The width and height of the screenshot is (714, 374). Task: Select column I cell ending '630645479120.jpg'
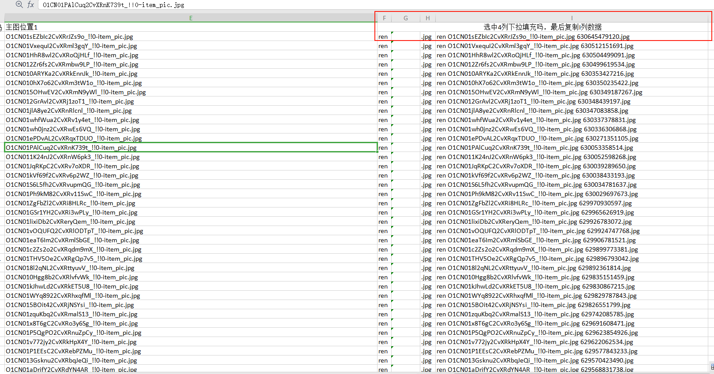click(x=572, y=37)
